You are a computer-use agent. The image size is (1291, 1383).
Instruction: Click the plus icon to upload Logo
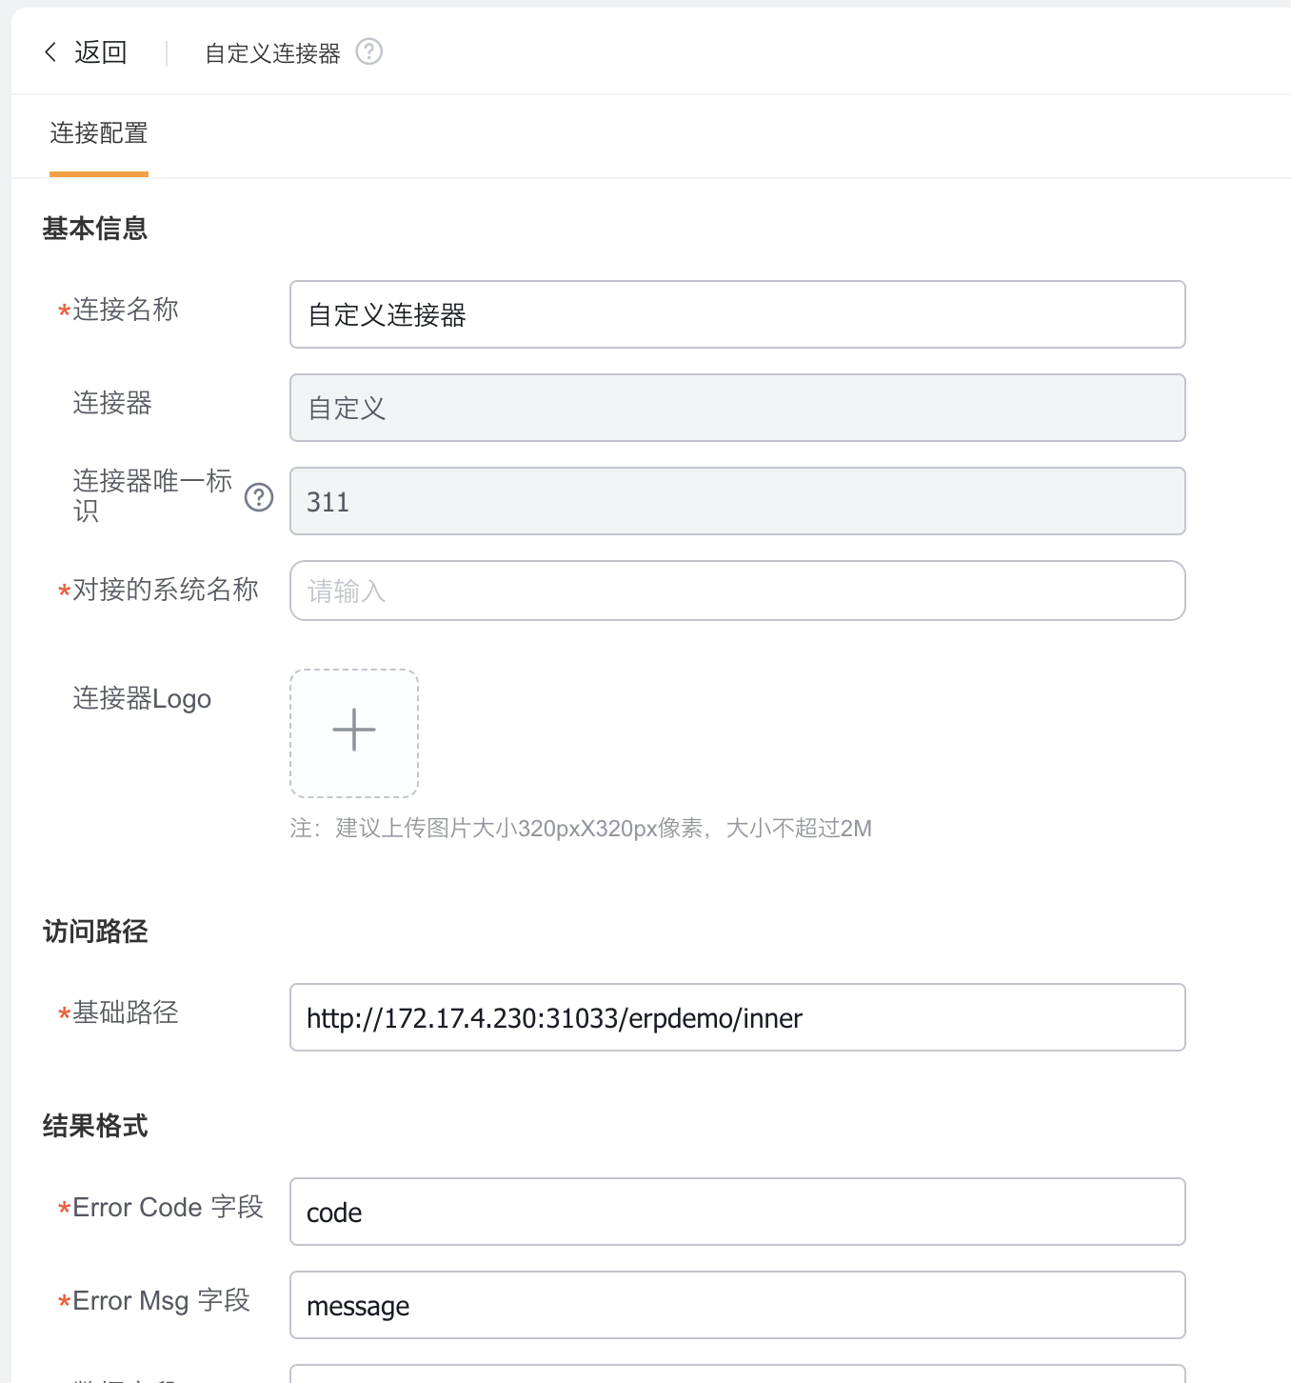pyautogui.click(x=354, y=731)
